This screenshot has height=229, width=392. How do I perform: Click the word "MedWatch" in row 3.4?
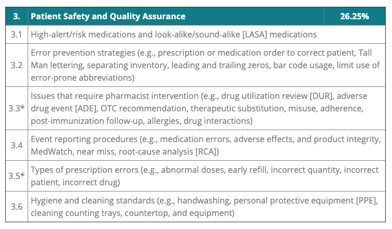tap(51, 151)
